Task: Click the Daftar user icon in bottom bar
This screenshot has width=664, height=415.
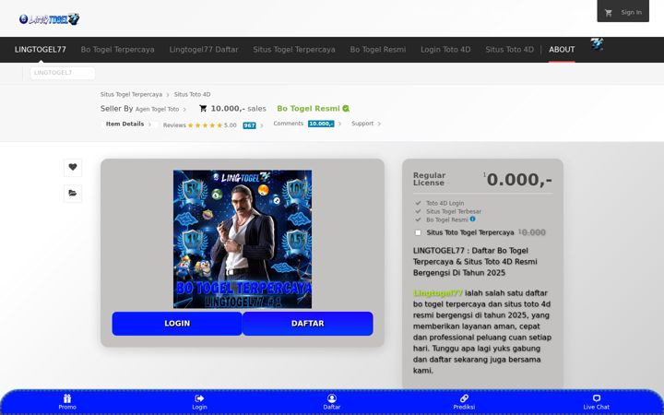Action: [x=332, y=398]
